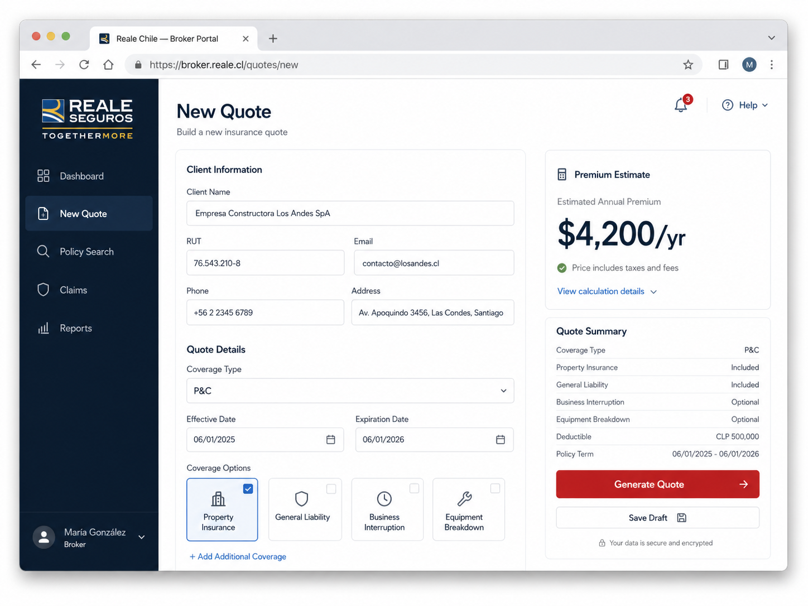Screen dimensions: 808x606
Task: Select the General Liability shield icon
Action: pos(302,498)
